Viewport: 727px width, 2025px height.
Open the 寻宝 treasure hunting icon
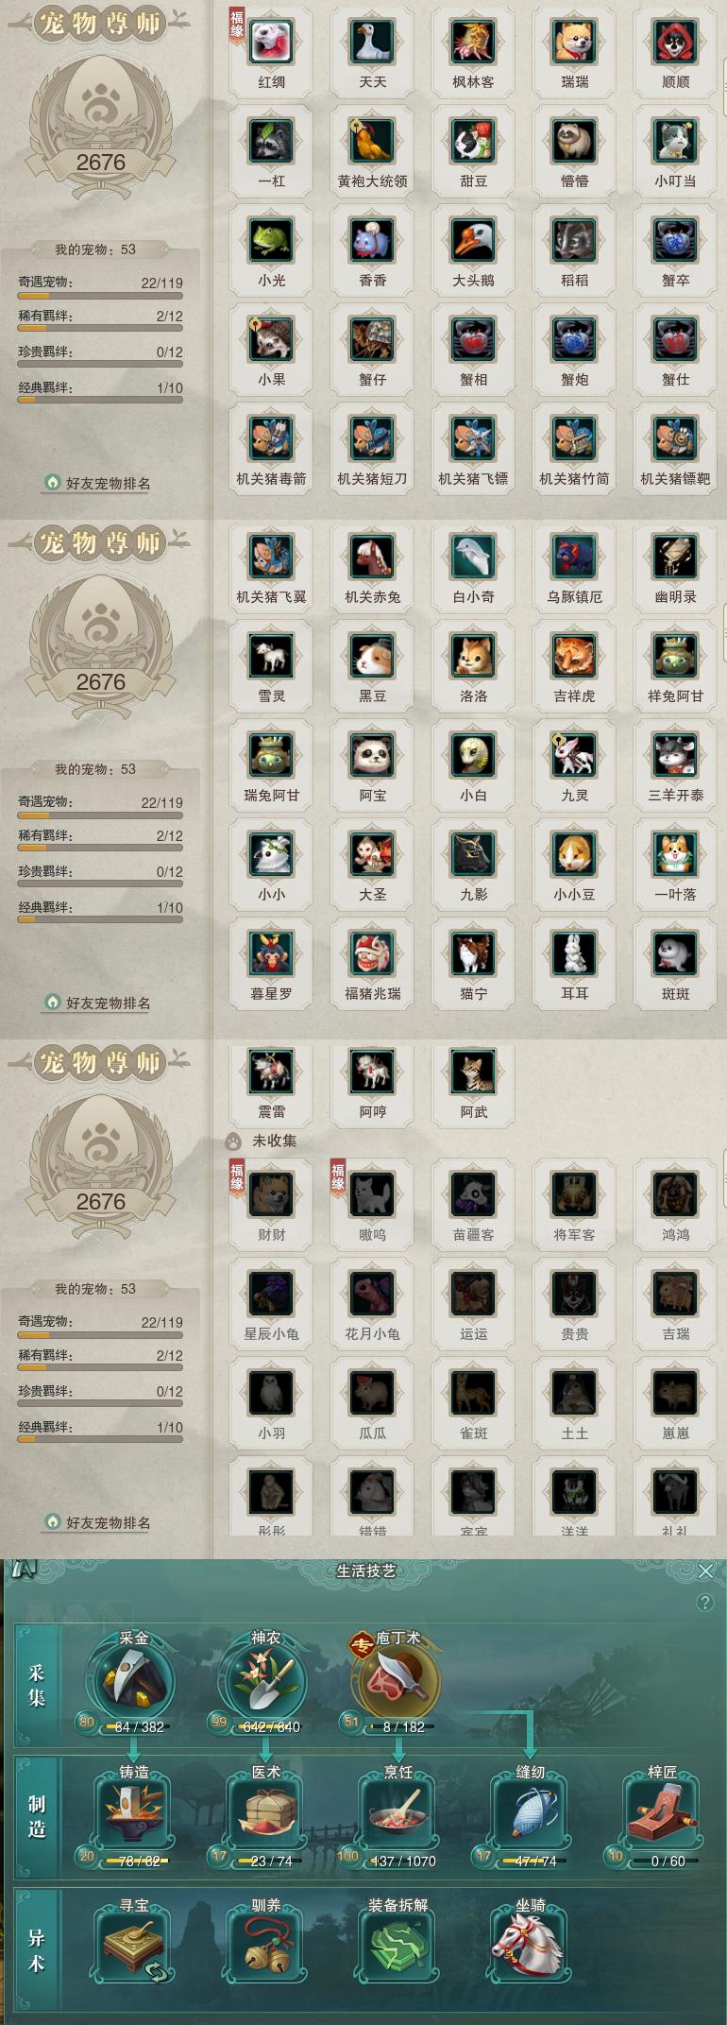pyautogui.click(x=133, y=1948)
